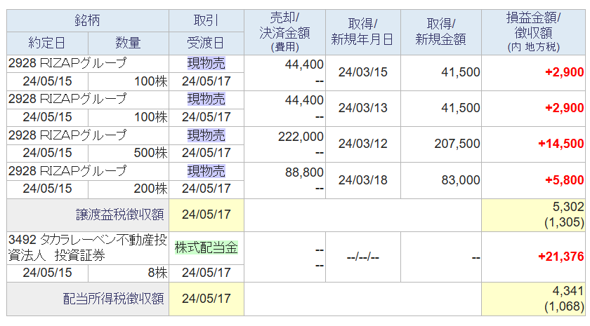The image size is (590, 326).
Task: Click acquisition date 24/03/12
Action: click(x=362, y=144)
